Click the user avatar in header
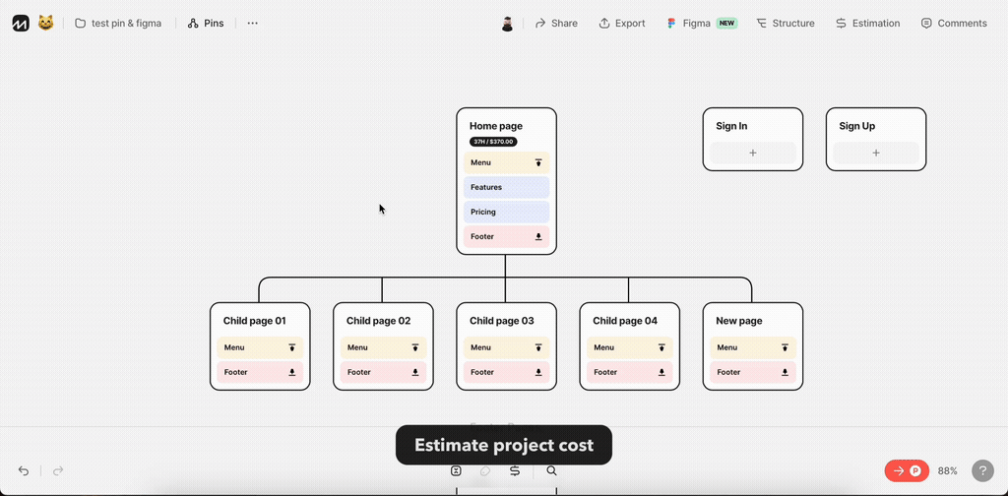 [507, 24]
